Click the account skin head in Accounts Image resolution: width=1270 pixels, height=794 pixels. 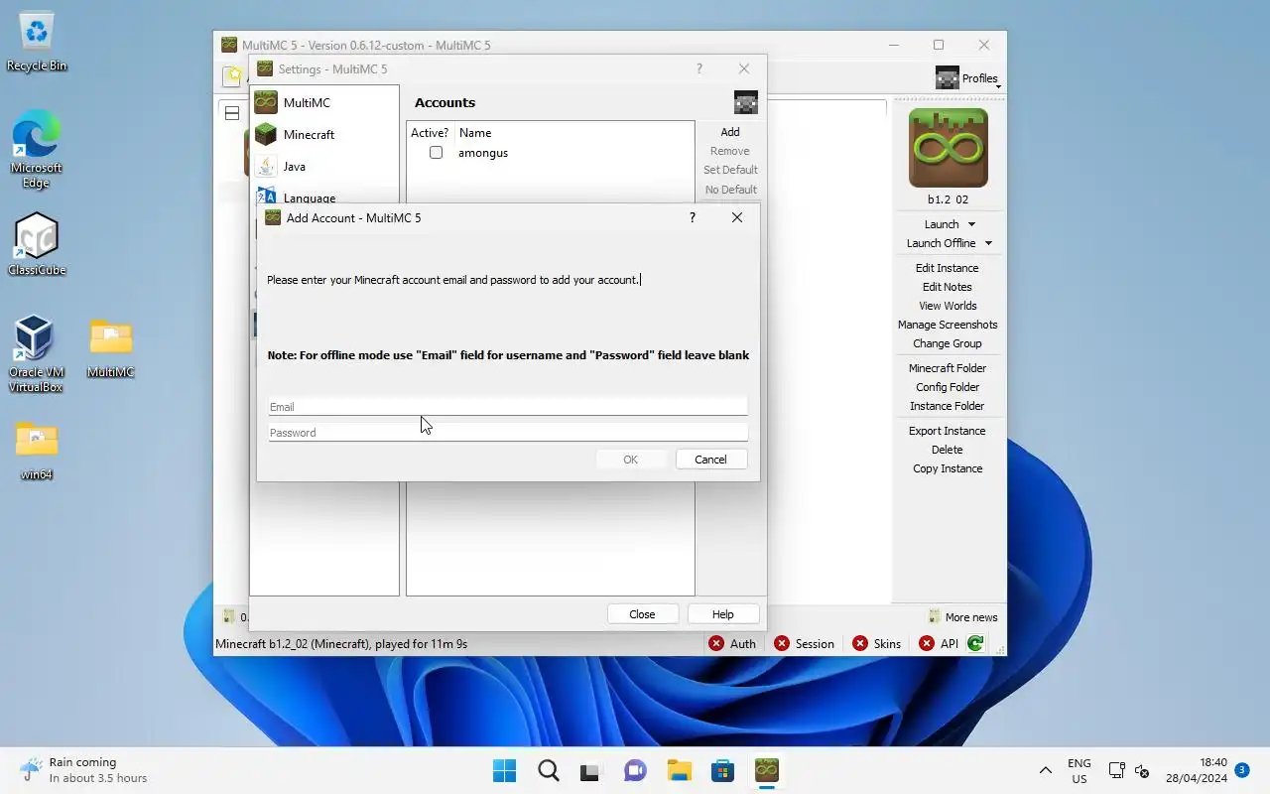[745, 102]
